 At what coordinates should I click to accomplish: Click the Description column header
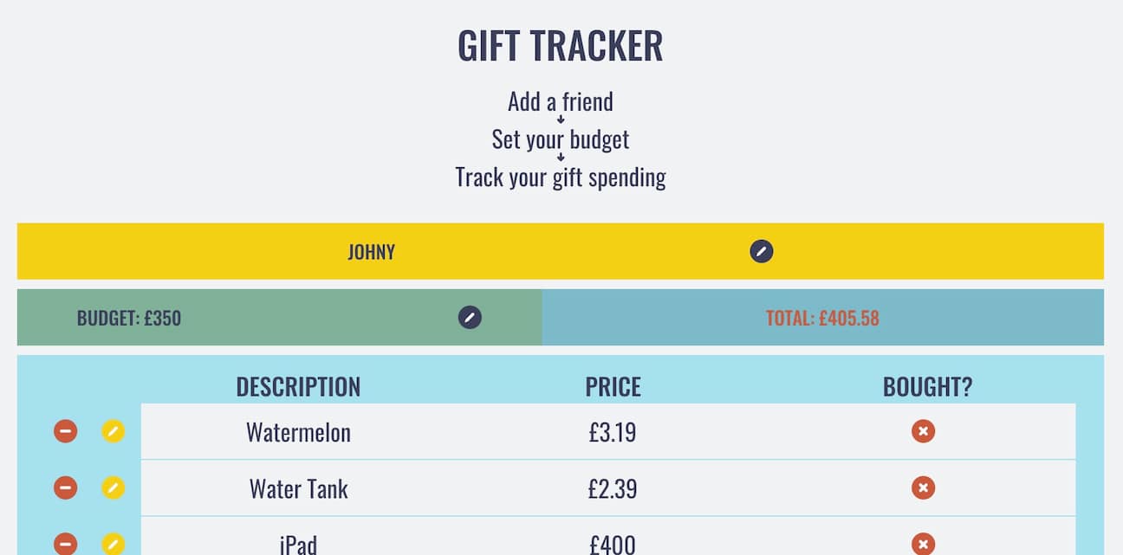(298, 386)
